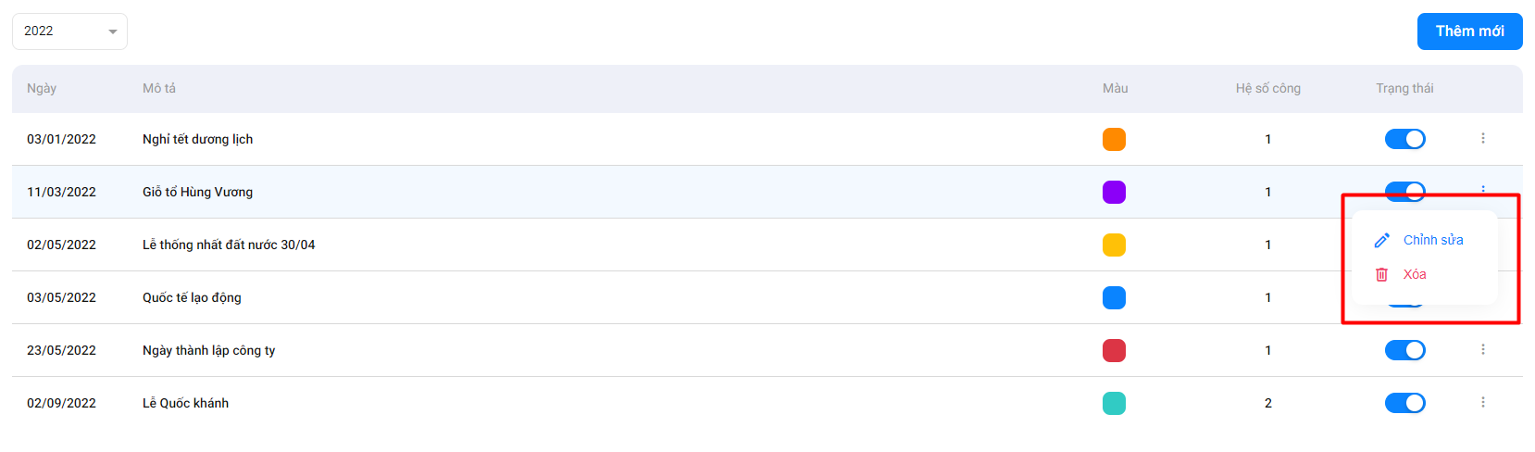Open the 2022 year dropdown
The width and height of the screenshot is (1535, 452).
69,31
